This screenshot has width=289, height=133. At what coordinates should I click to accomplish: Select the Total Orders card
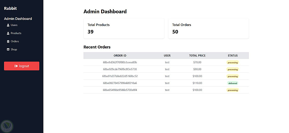tap(208, 29)
